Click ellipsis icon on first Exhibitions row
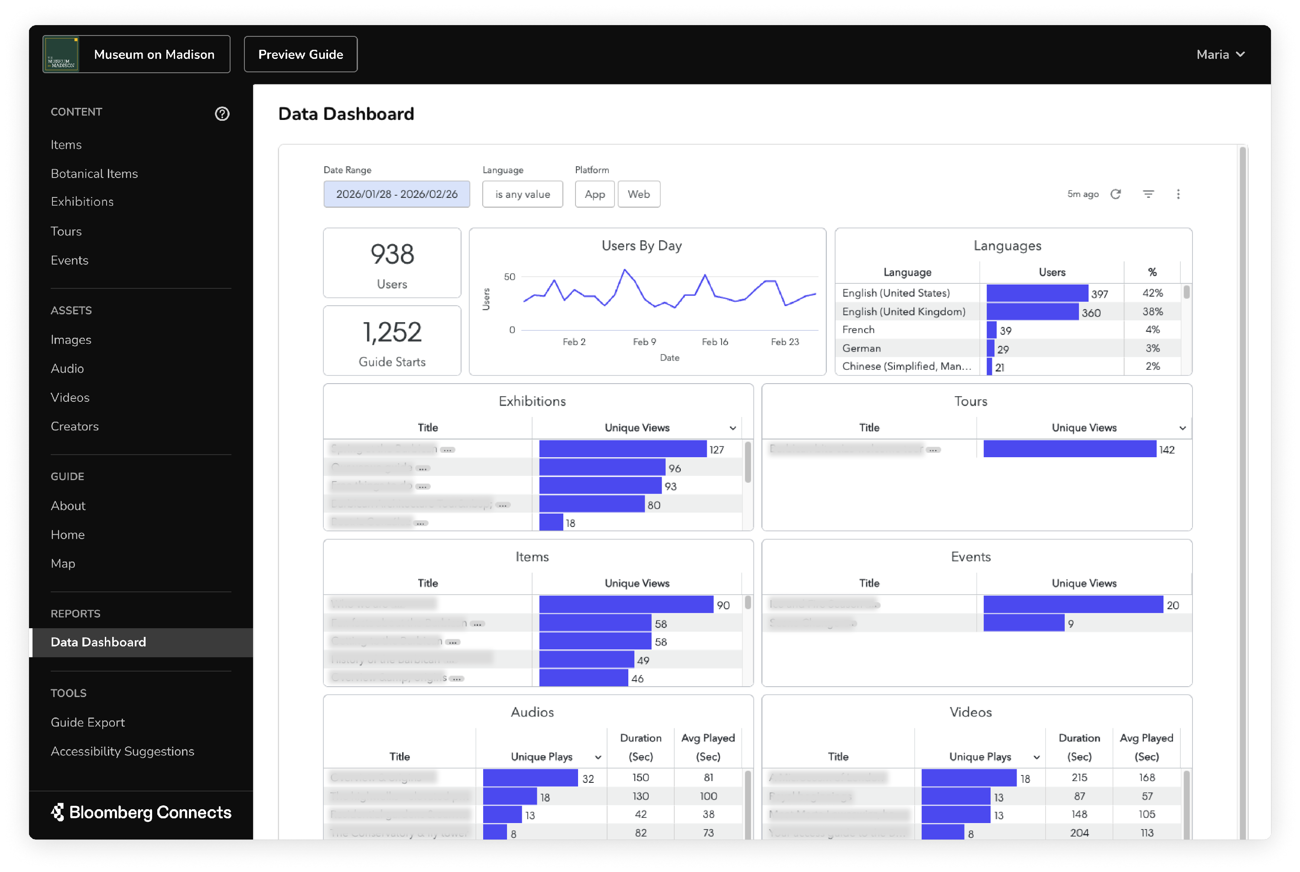 click(x=448, y=449)
